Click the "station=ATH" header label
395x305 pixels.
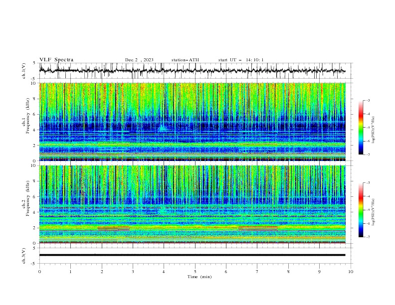coord(185,60)
